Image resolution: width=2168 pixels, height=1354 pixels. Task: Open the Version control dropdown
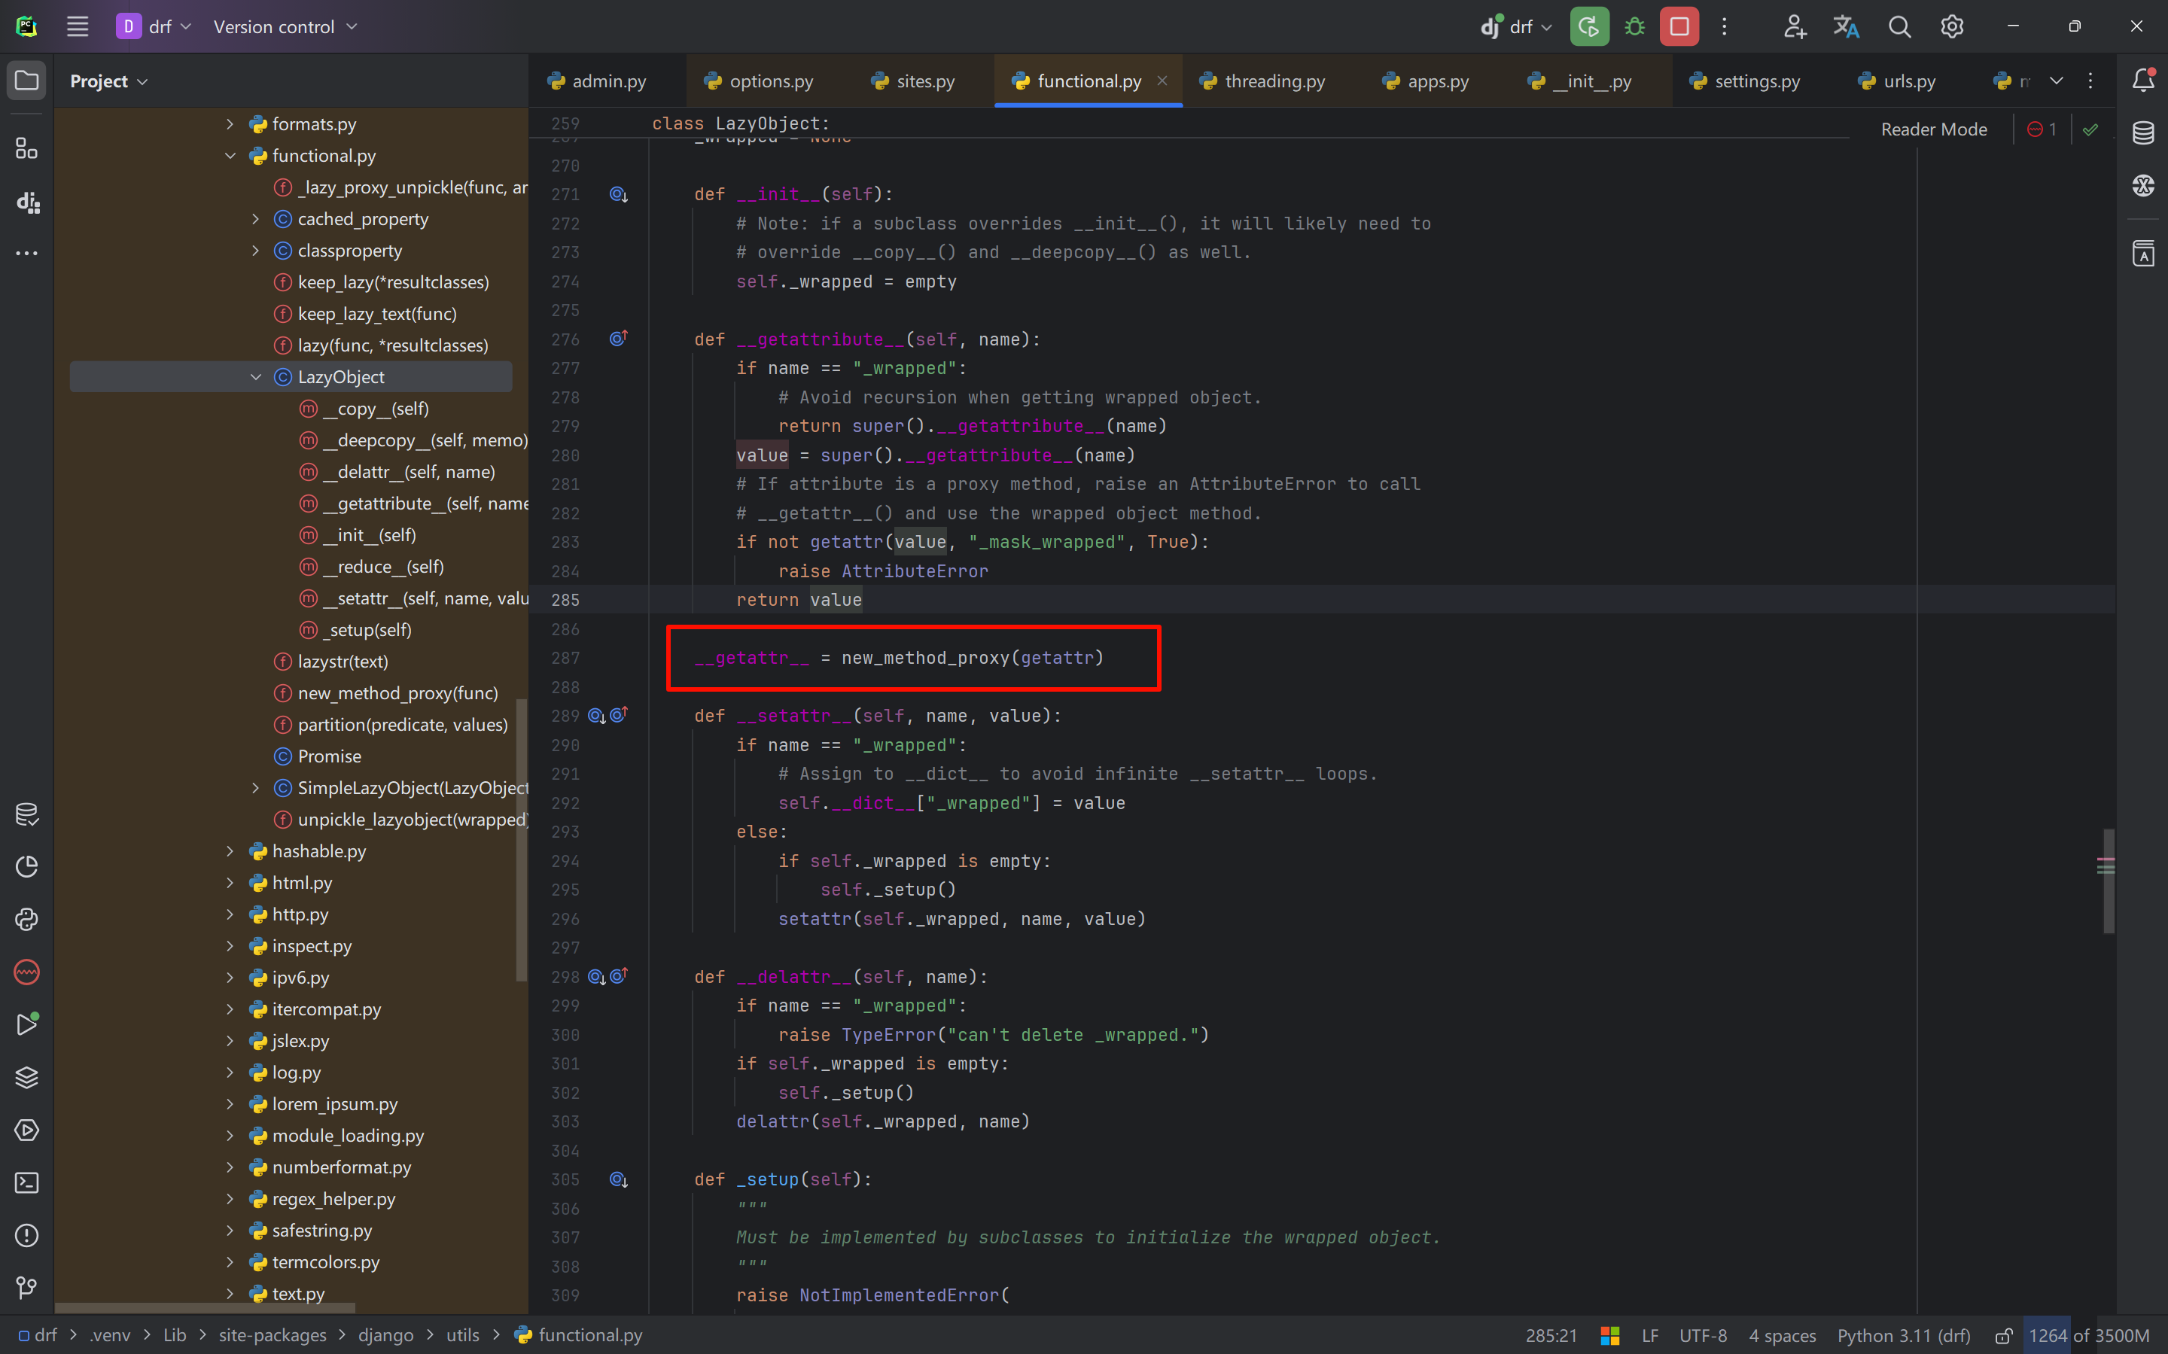[285, 27]
